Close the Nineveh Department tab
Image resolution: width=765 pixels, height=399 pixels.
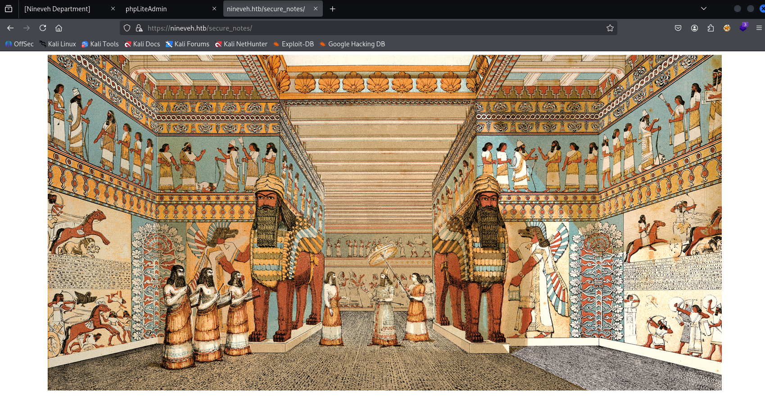(x=113, y=9)
